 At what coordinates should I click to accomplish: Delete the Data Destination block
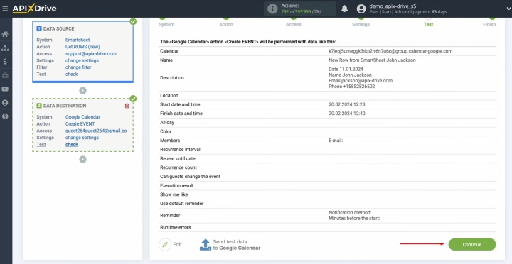[x=127, y=106]
